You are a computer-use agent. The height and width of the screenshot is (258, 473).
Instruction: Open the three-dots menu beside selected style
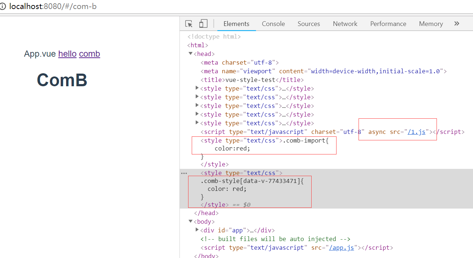184,173
